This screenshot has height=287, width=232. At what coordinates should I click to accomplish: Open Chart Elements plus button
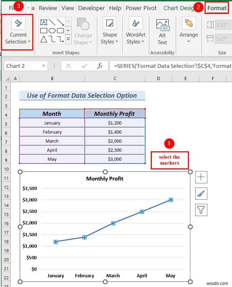[x=201, y=177]
